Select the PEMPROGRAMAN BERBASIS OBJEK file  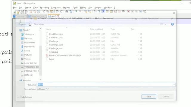(x=65, y=56)
